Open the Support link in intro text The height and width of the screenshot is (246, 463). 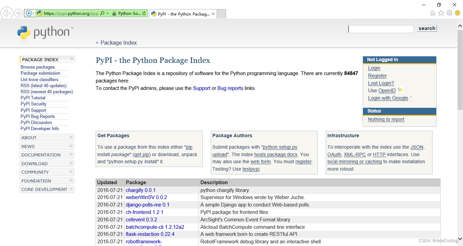coord(201,88)
